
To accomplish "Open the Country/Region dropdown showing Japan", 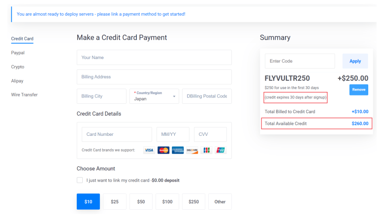I will pyautogui.click(x=154, y=96).
